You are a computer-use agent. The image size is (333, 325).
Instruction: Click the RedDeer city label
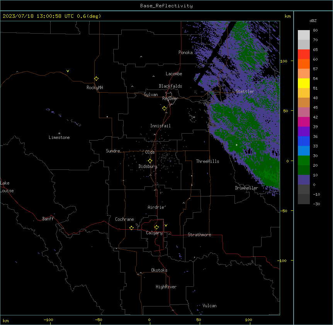[x=170, y=98]
